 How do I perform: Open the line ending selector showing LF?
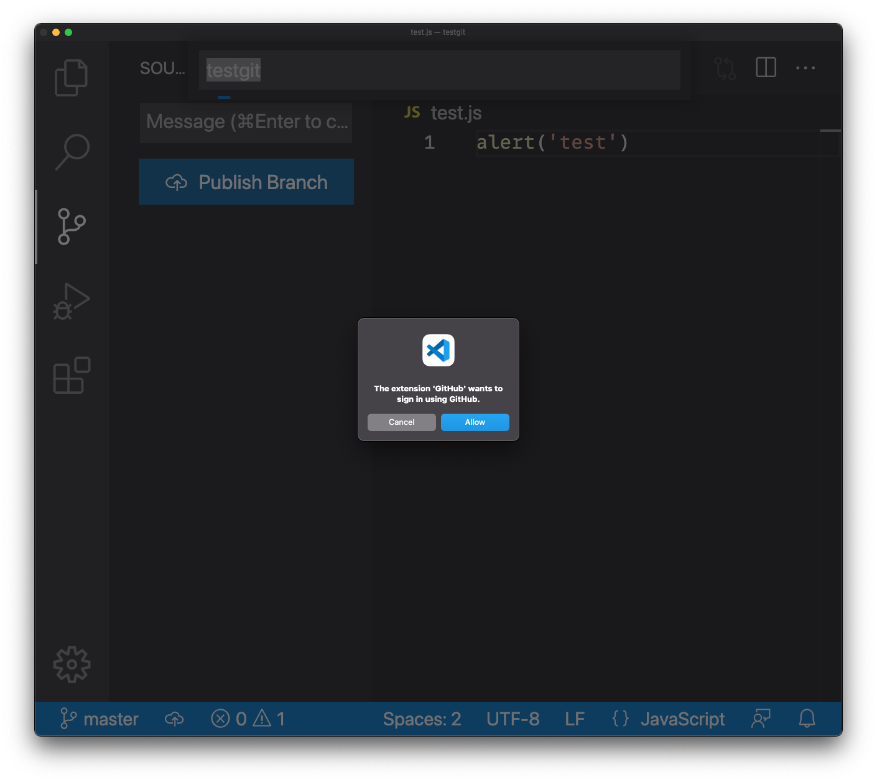pyautogui.click(x=574, y=719)
